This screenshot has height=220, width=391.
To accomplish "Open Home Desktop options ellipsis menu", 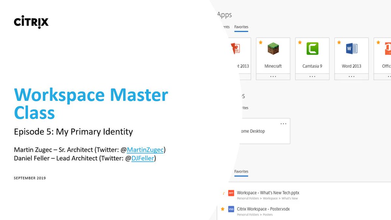I will point(283,124).
